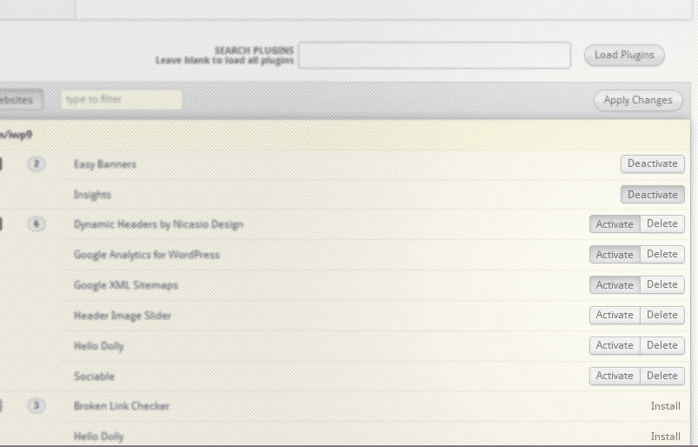Delete the Header Image Slider plugin
The image size is (698, 447).
coord(662,315)
